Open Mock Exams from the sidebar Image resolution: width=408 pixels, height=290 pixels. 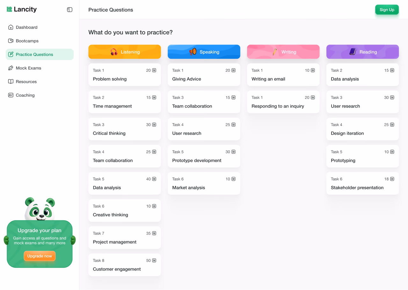point(40,68)
